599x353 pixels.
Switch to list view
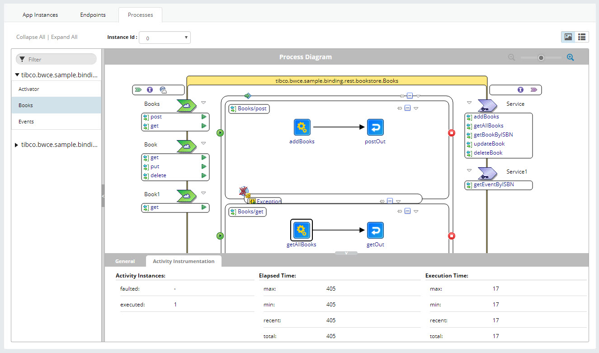click(x=582, y=37)
